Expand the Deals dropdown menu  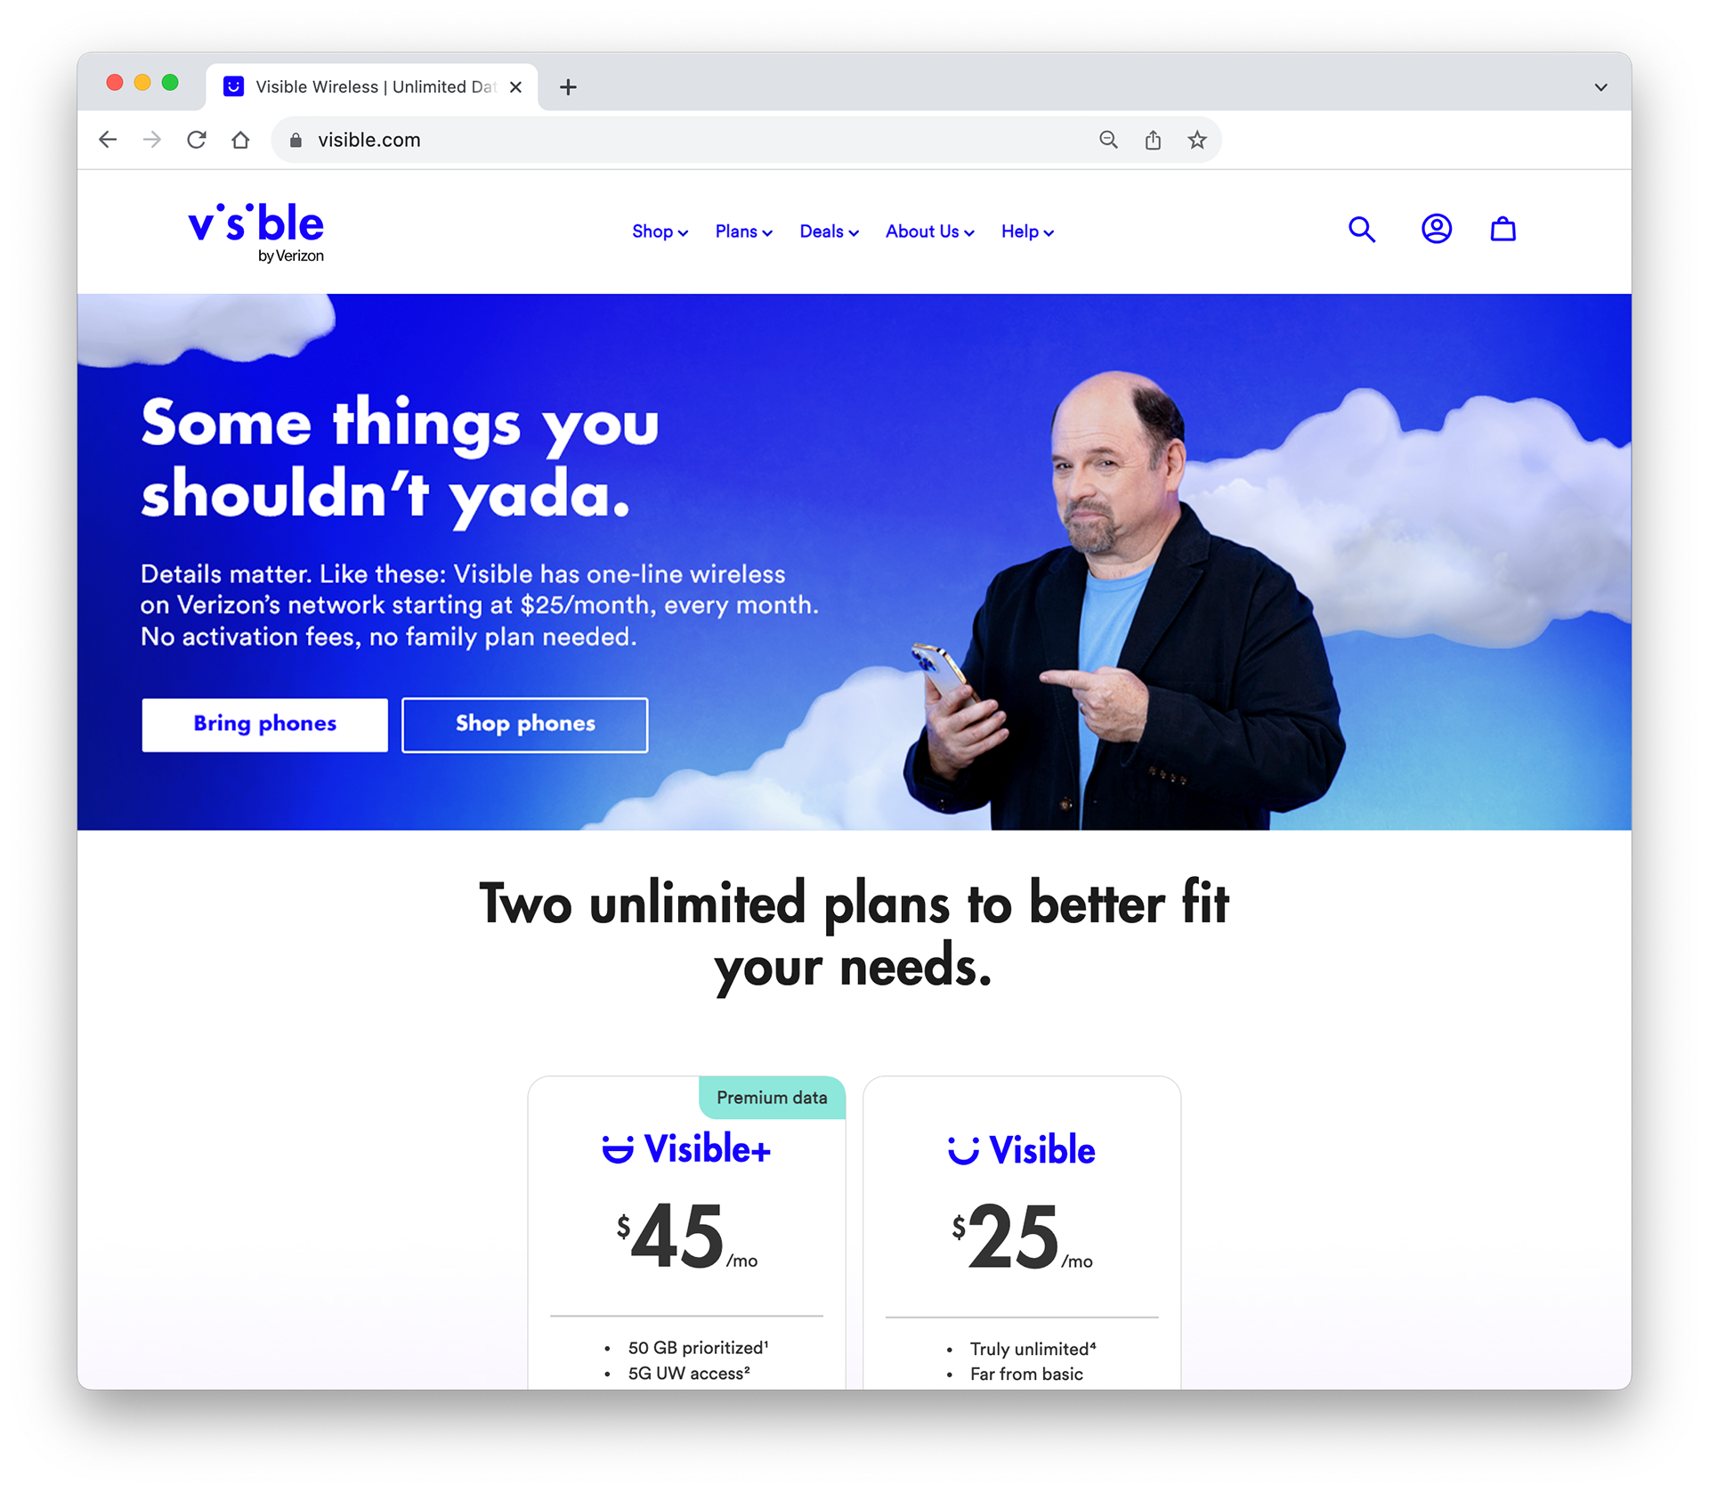(x=829, y=231)
